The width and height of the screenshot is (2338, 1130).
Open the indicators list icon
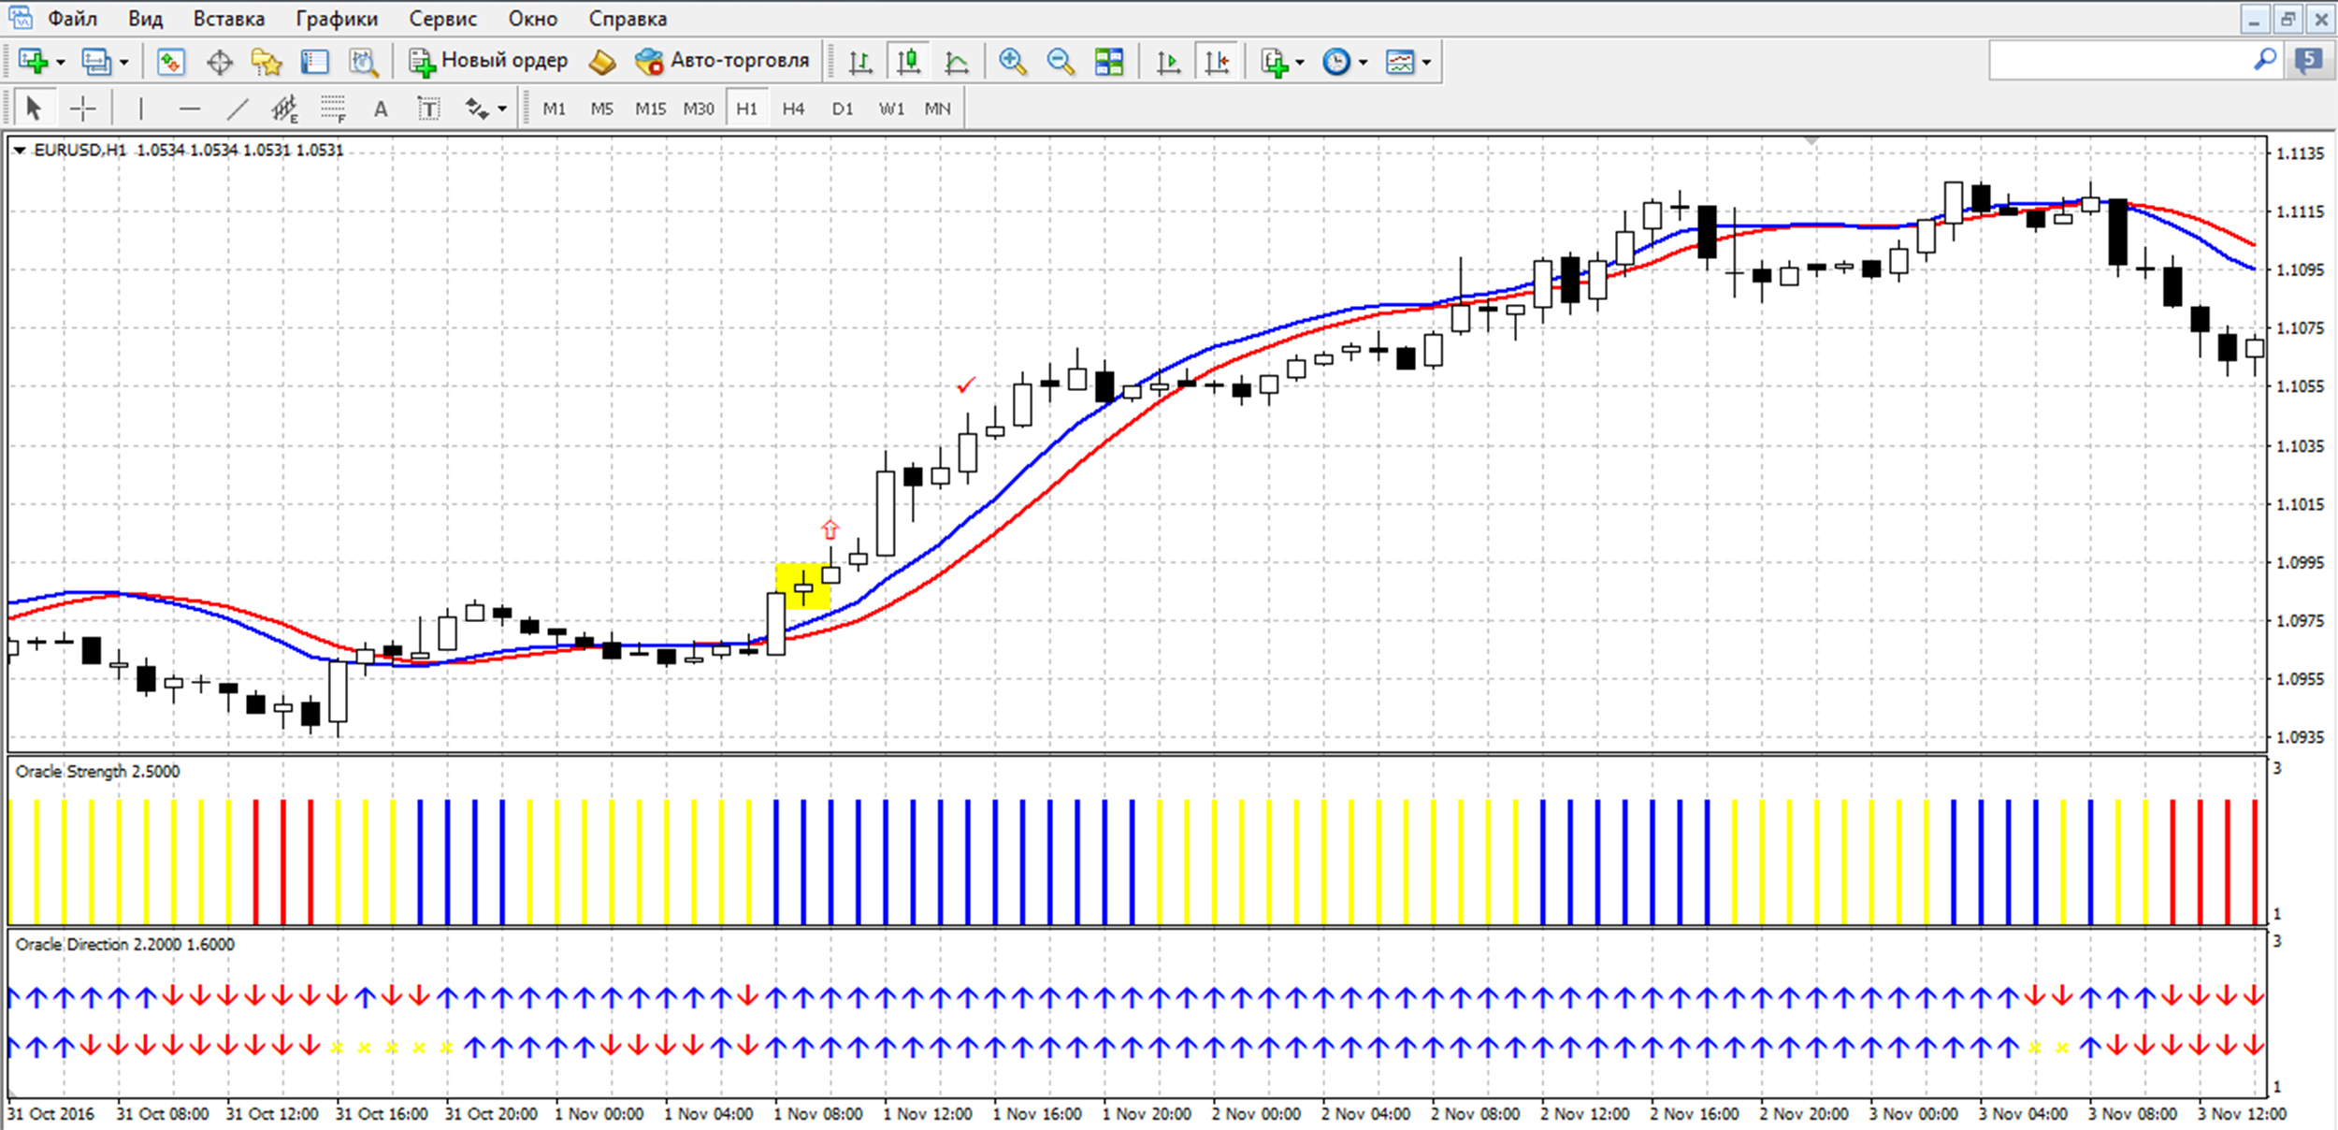[x=1276, y=62]
